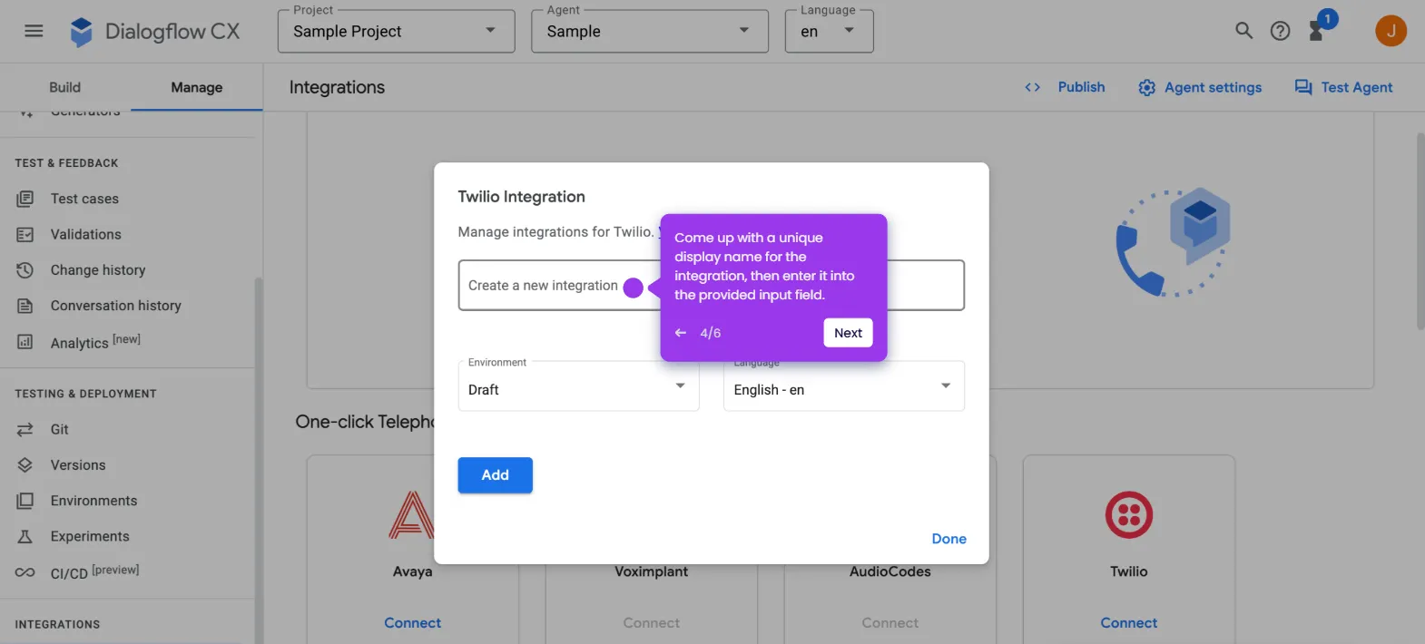
Task: Click the Publish code brackets icon
Action: point(1033,87)
